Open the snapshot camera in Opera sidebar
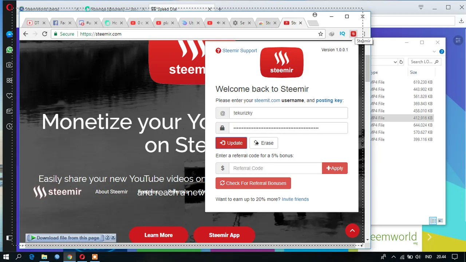Screen dimensions: 466x262 point(9,65)
